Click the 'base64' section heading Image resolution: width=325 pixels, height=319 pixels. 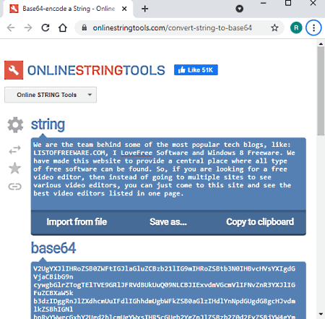pyautogui.click(x=53, y=248)
